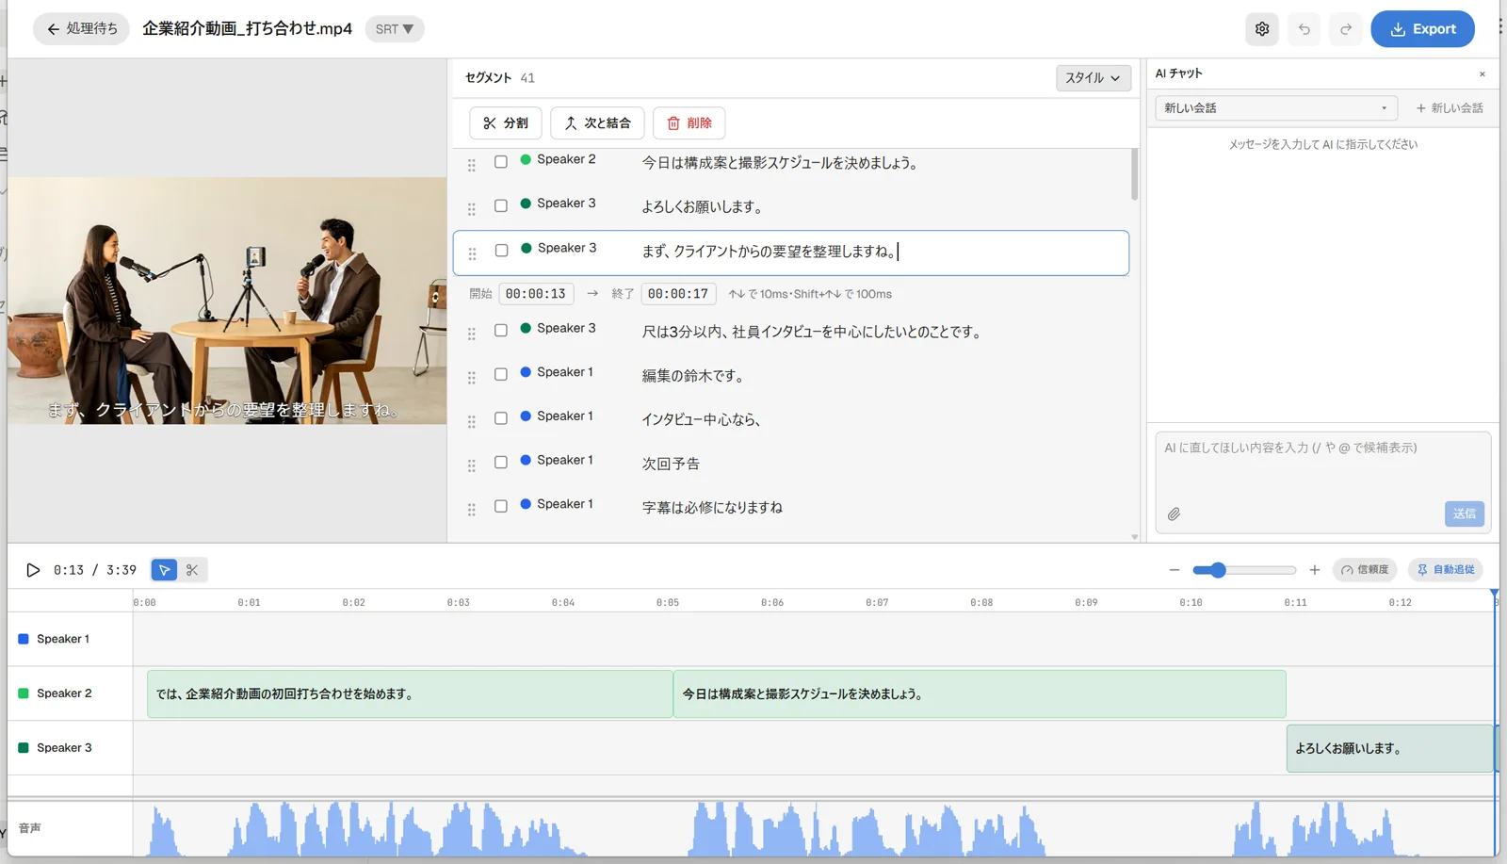
Task: Attach a file with the paperclip icon
Action: (x=1174, y=514)
